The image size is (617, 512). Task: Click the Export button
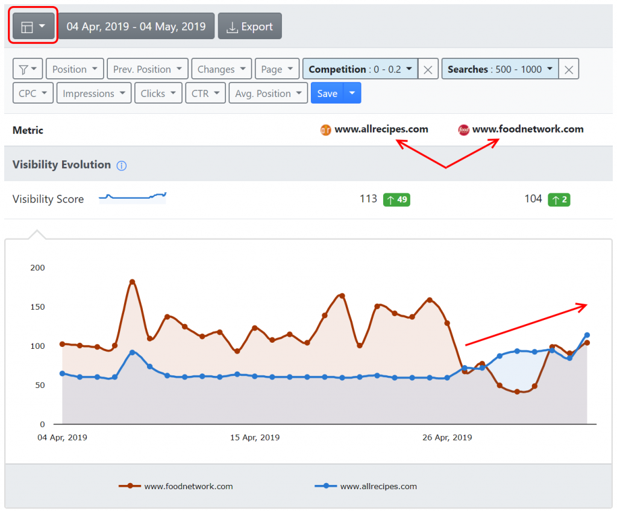tap(250, 26)
